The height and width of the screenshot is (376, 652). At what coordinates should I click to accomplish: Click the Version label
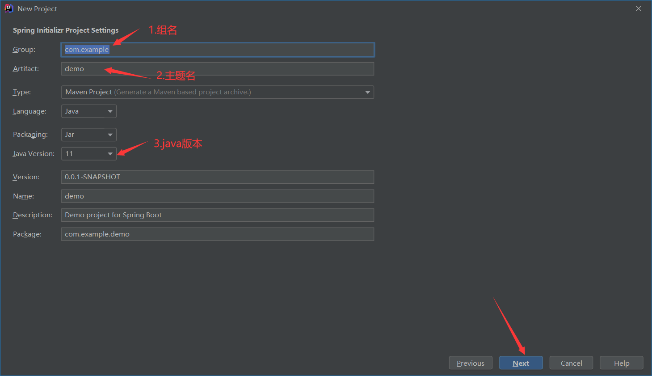(x=26, y=177)
